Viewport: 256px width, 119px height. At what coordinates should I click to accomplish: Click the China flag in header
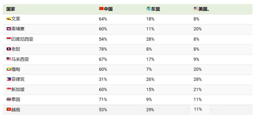coord(101,9)
